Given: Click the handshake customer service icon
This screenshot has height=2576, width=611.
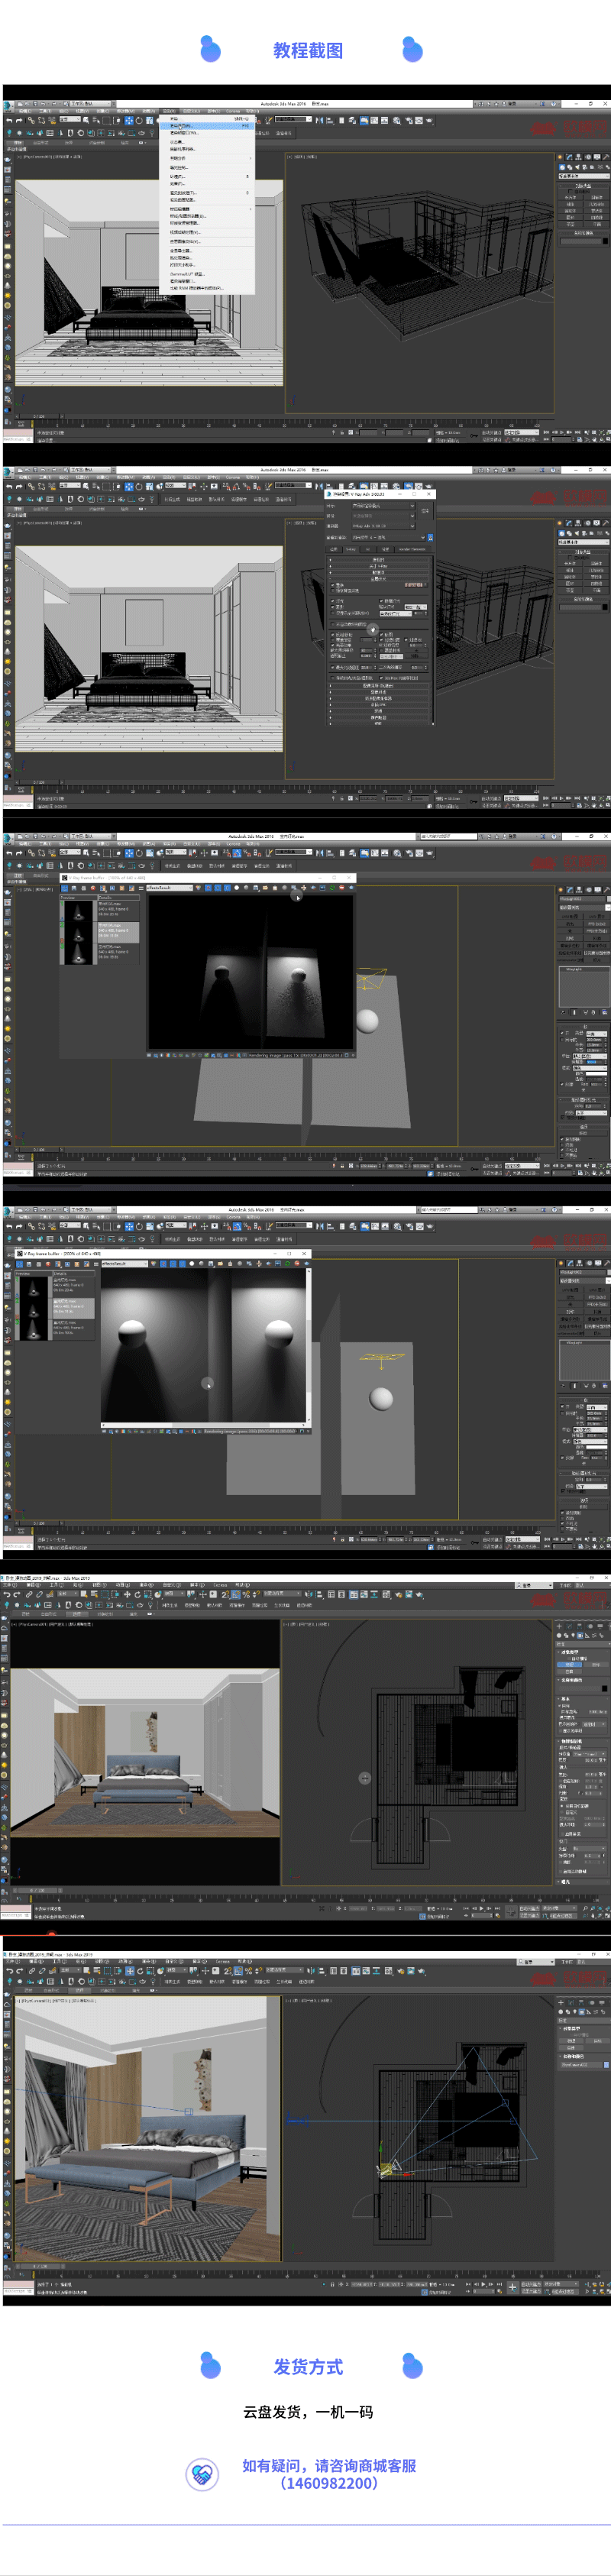Looking at the screenshot, I should pyautogui.click(x=203, y=2475).
